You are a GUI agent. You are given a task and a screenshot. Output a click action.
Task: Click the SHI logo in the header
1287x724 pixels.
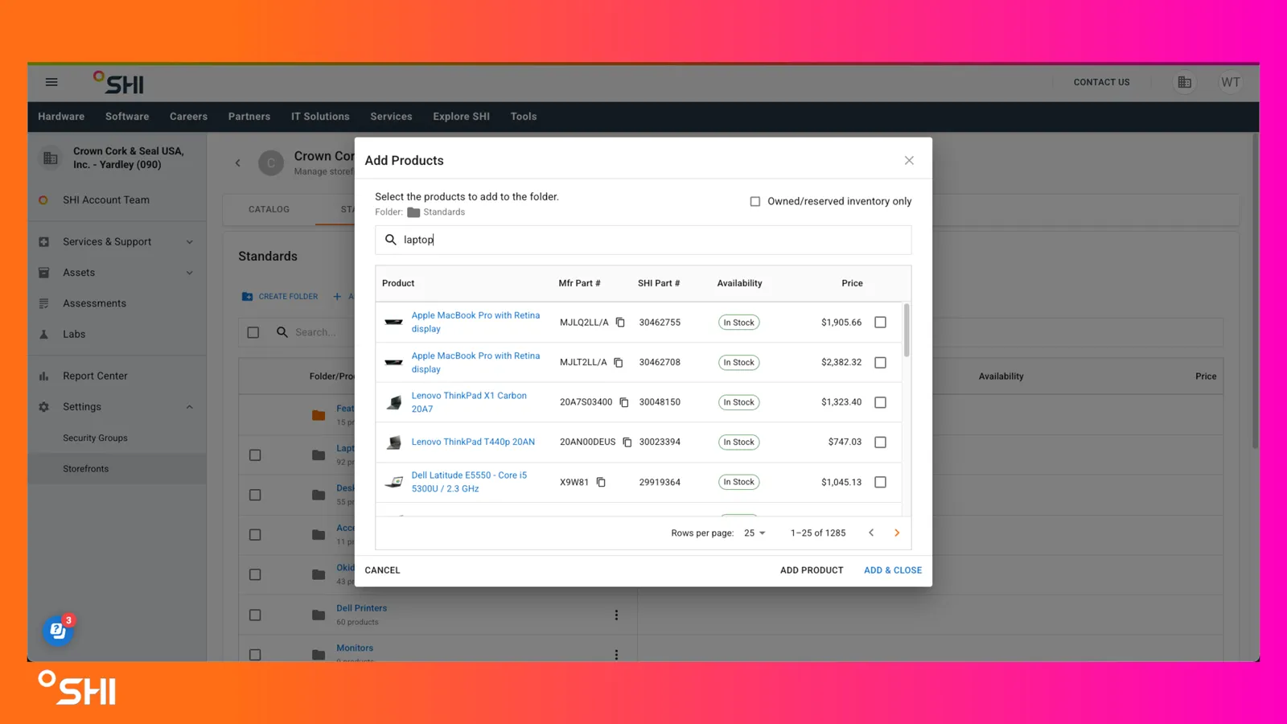pyautogui.click(x=118, y=83)
